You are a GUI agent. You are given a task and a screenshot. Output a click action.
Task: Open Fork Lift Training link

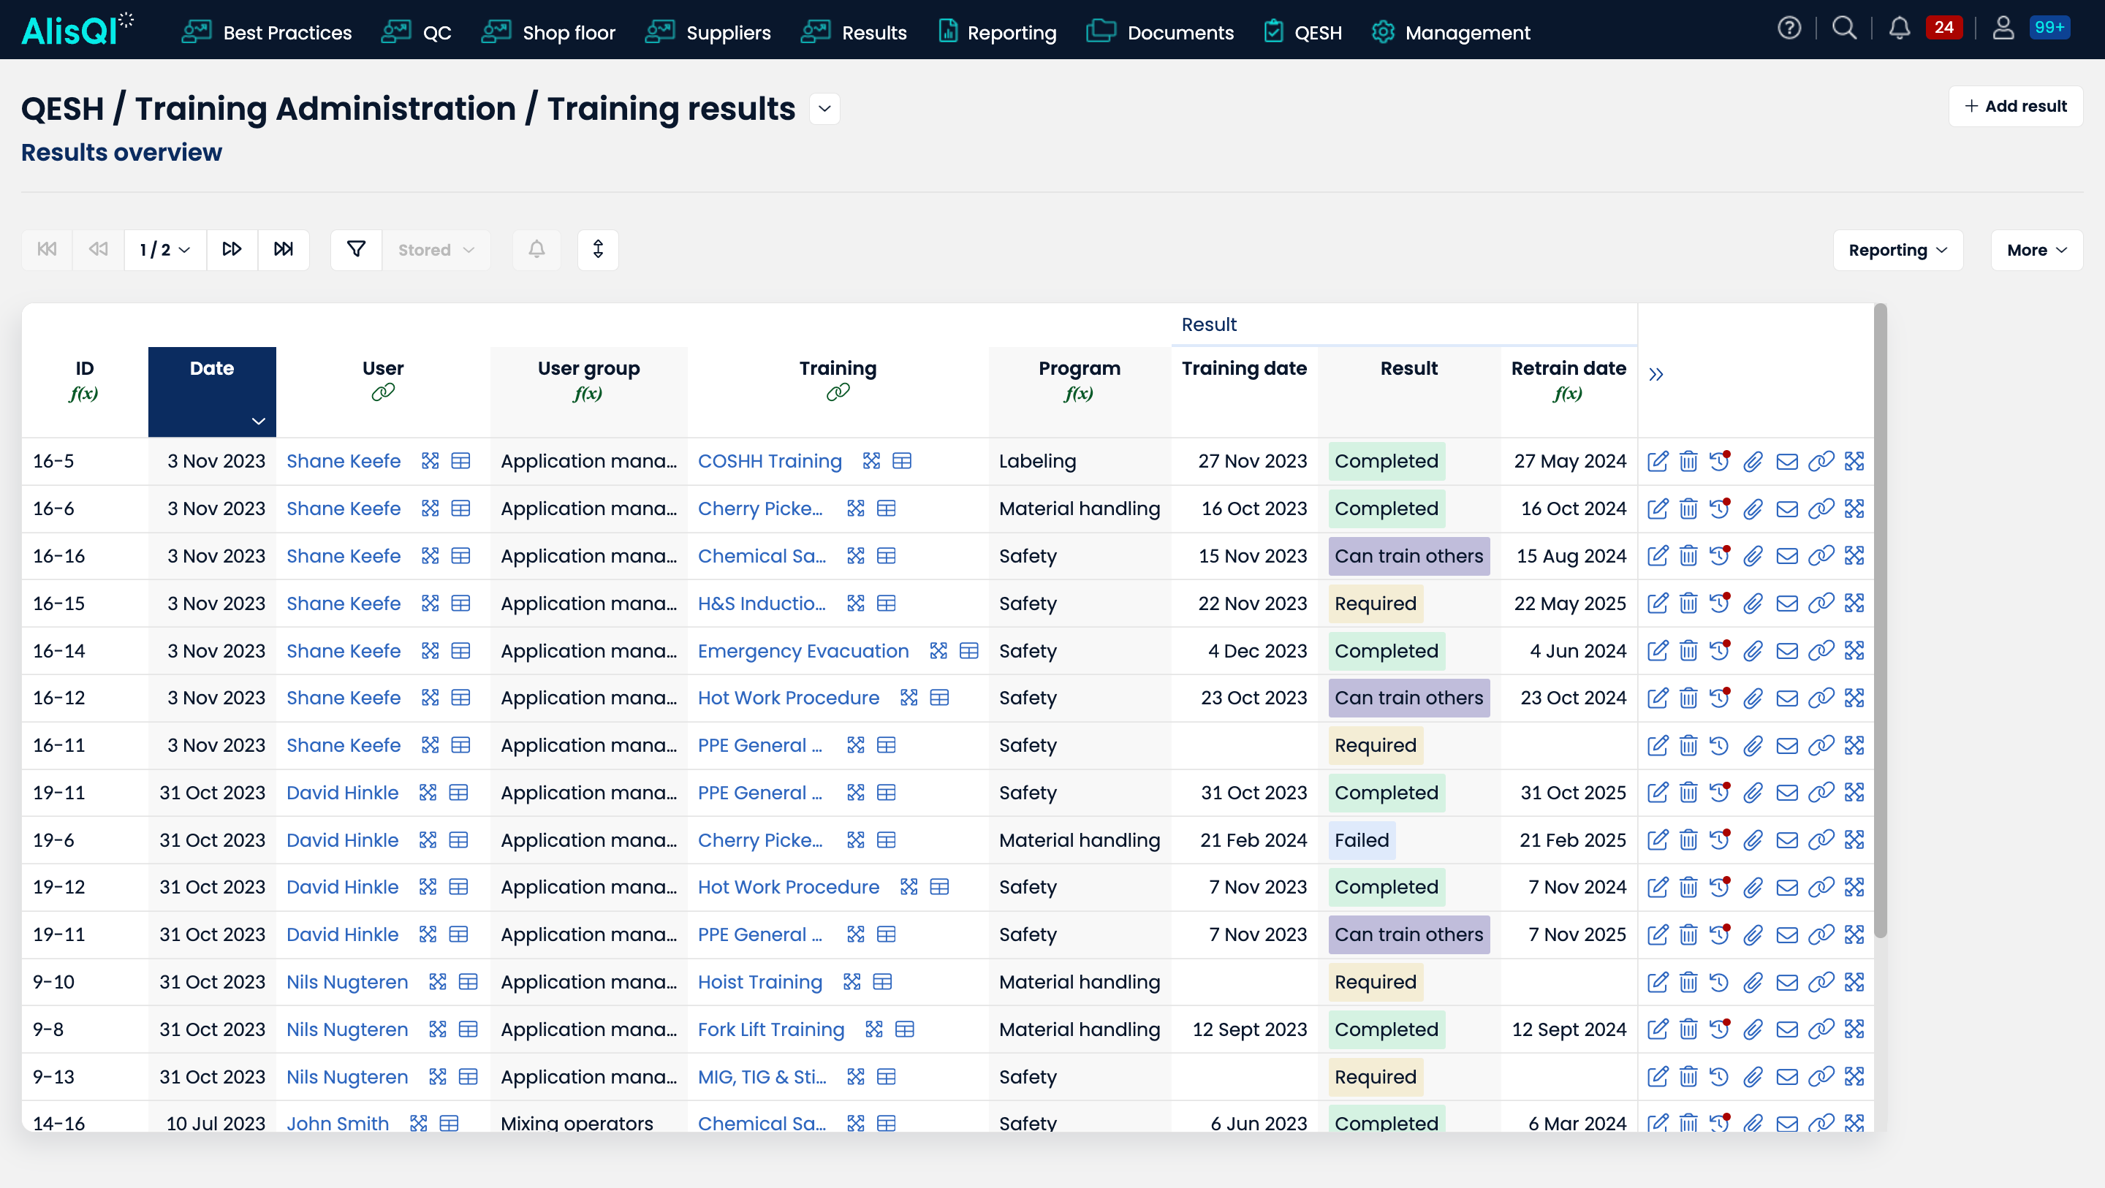[770, 1029]
